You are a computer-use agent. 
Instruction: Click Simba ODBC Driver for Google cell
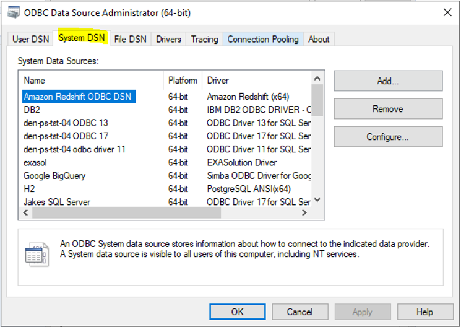pyautogui.click(x=259, y=176)
